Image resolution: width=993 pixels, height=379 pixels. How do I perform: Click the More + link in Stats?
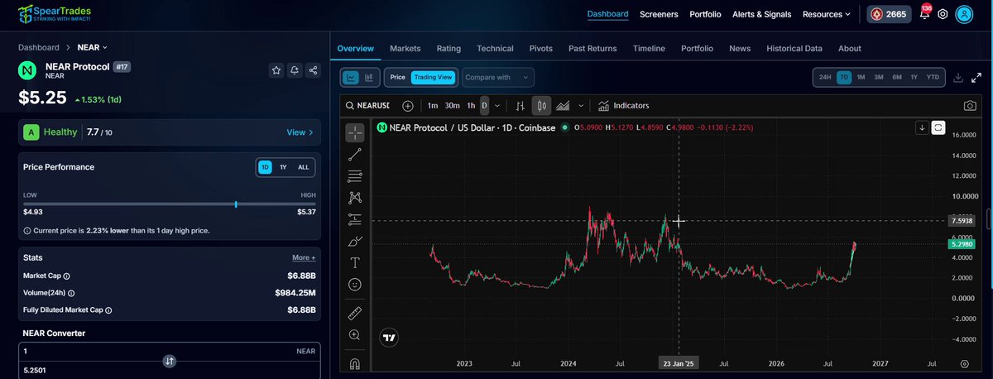tap(304, 257)
